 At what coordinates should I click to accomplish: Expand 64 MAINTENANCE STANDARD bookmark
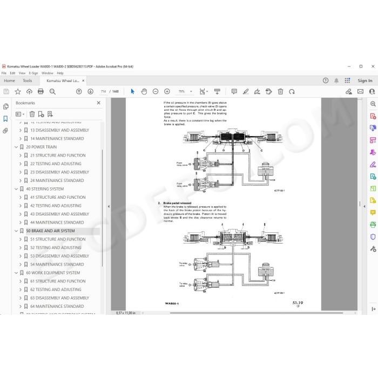tap(21, 306)
